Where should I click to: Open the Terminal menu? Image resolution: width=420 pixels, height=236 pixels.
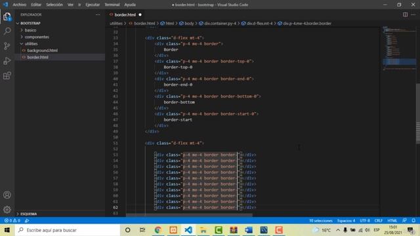pos(112,5)
